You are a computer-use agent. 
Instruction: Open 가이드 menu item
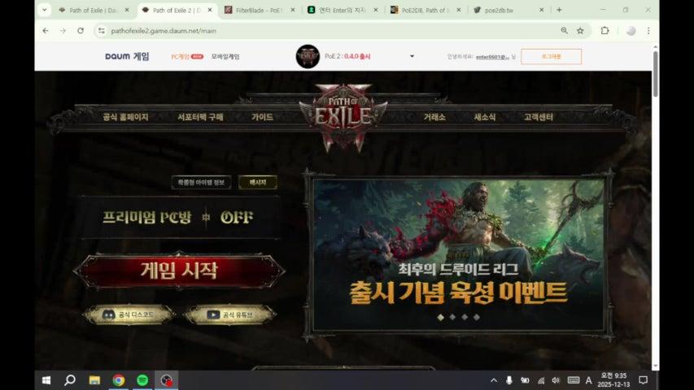(262, 117)
